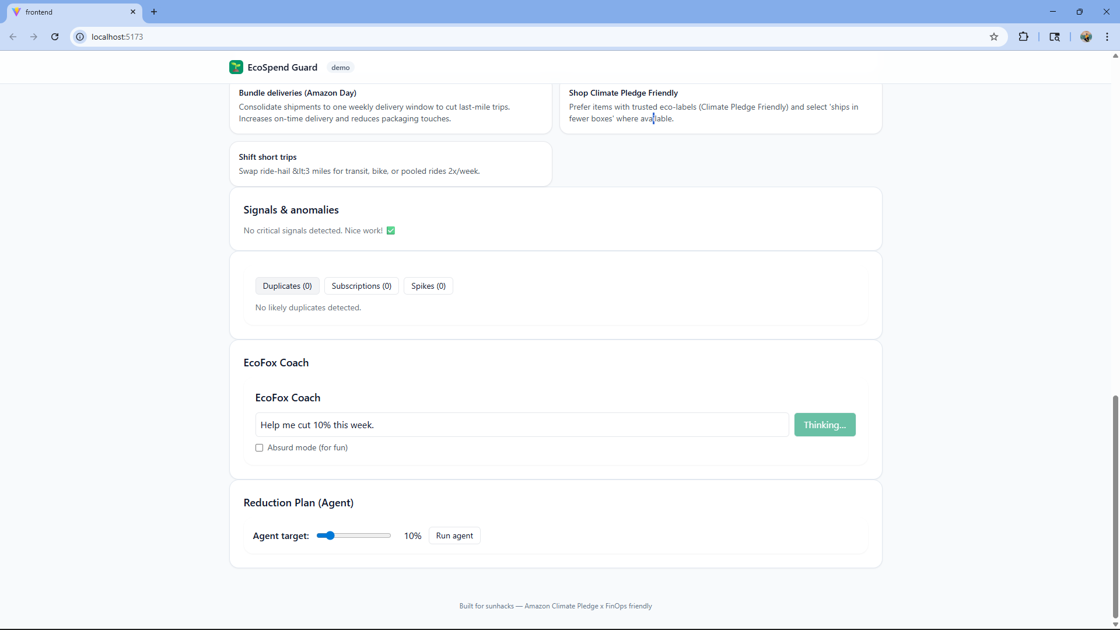Viewport: 1120px width, 630px height.
Task: Open the profile avatar icon
Action: pos(1086,37)
